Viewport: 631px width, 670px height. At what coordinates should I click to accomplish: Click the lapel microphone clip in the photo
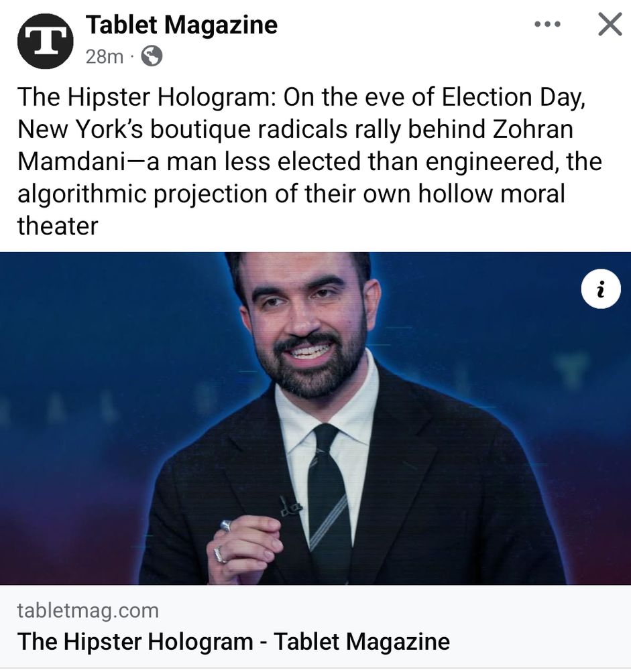[290, 505]
